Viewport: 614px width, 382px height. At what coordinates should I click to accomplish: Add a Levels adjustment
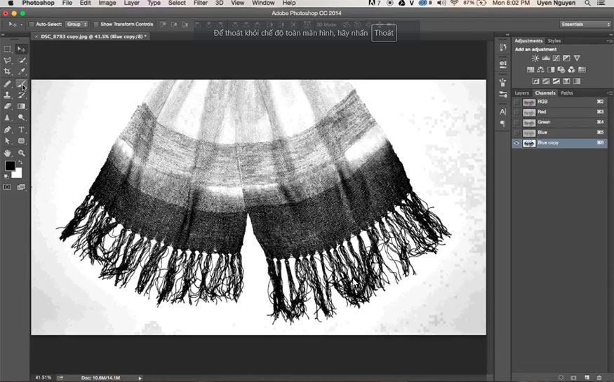coord(546,58)
